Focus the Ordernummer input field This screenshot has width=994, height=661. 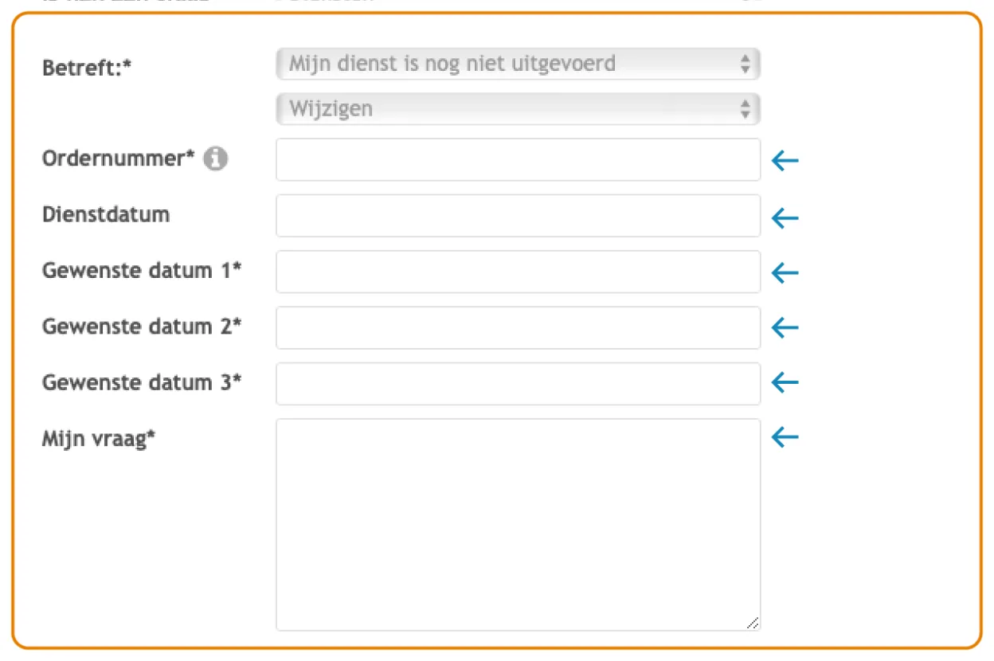pos(519,159)
